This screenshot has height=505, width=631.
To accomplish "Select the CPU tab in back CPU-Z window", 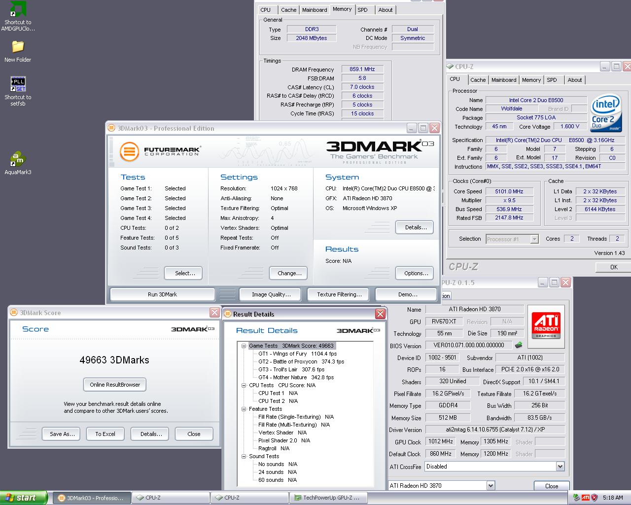I will 265,10.
